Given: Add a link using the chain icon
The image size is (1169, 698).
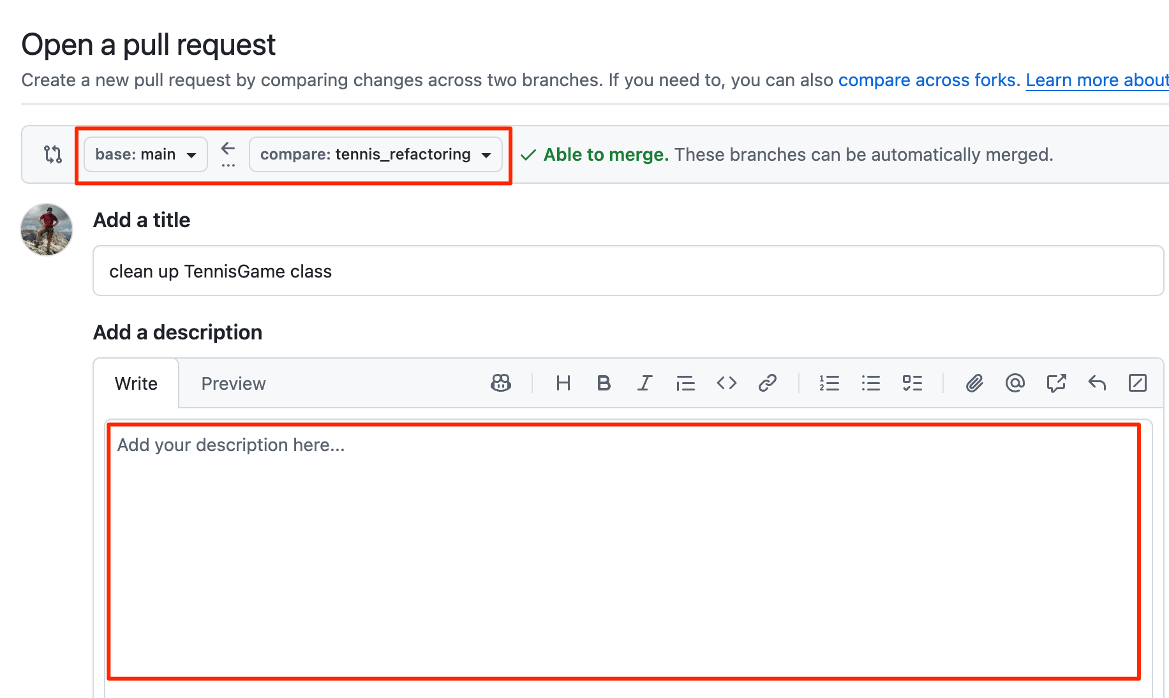Looking at the screenshot, I should [x=767, y=383].
